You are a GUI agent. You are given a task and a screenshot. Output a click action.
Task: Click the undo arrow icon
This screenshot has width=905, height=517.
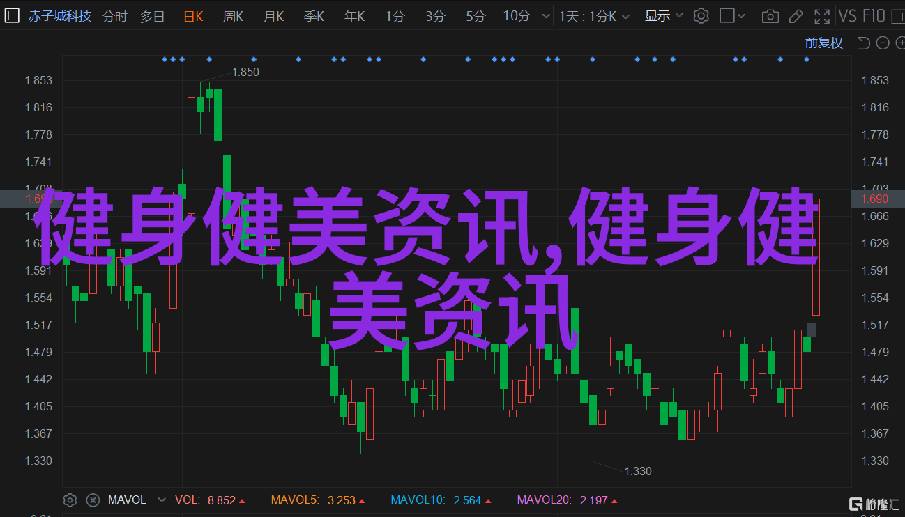[x=863, y=43]
